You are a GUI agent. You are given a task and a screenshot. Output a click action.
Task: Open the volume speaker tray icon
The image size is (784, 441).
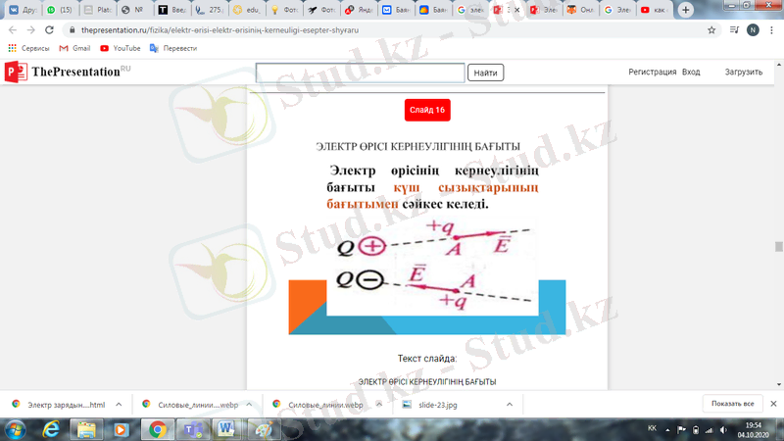point(723,430)
